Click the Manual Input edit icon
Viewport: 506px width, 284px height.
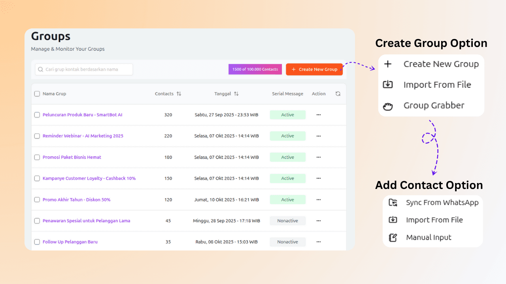tap(393, 237)
